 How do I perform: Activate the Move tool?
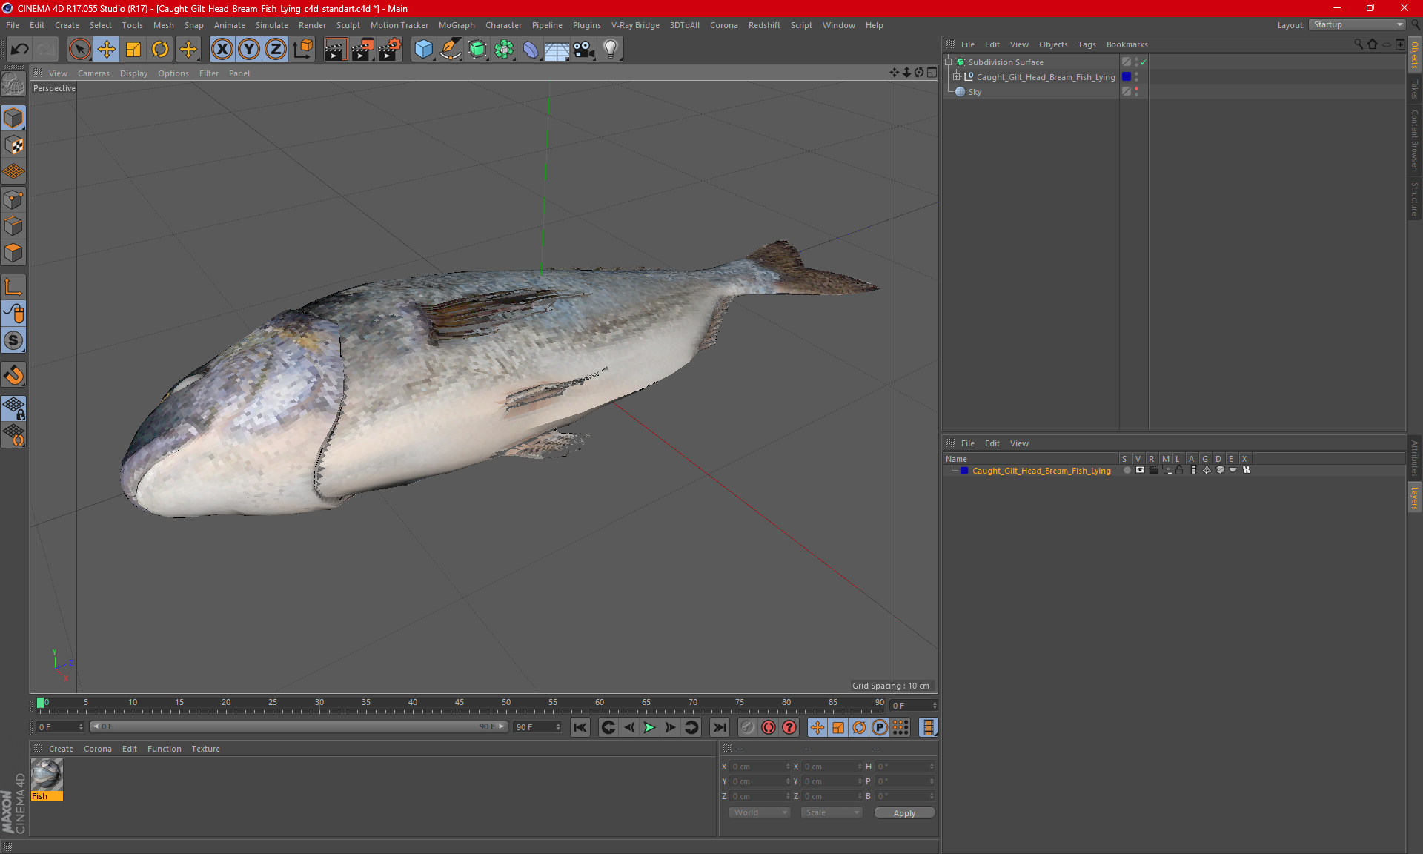tap(107, 49)
